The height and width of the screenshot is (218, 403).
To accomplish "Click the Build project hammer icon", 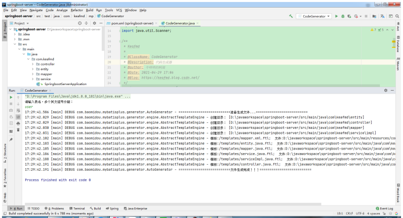I will [x=291, y=16].
